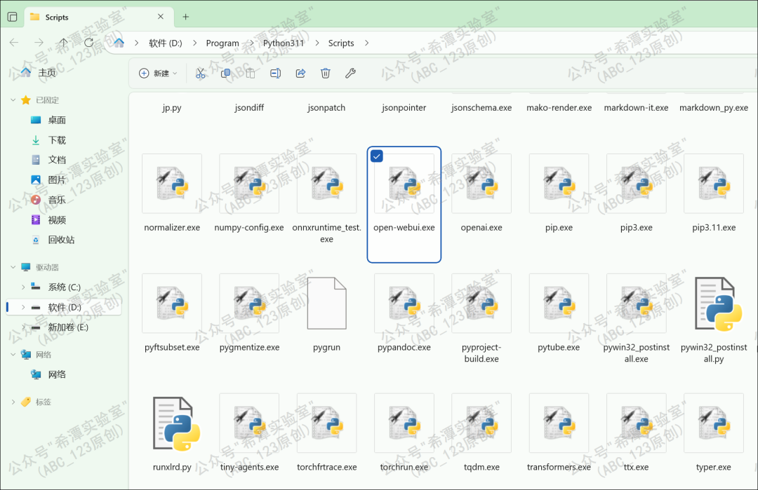Select the openai.exe file icon
The height and width of the screenshot is (490, 758).
(481, 184)
